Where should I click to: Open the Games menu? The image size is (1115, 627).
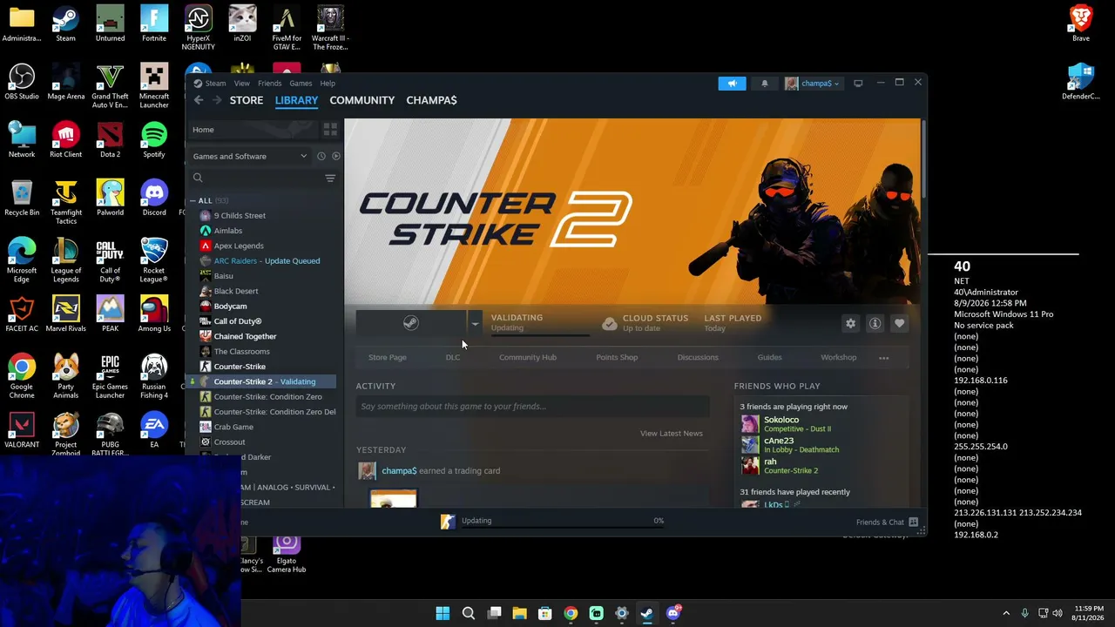pyautogui.click(x=301, y=84)
